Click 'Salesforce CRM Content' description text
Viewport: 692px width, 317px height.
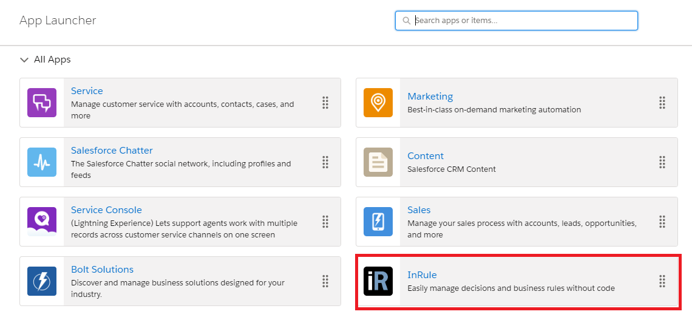point(452,169)
